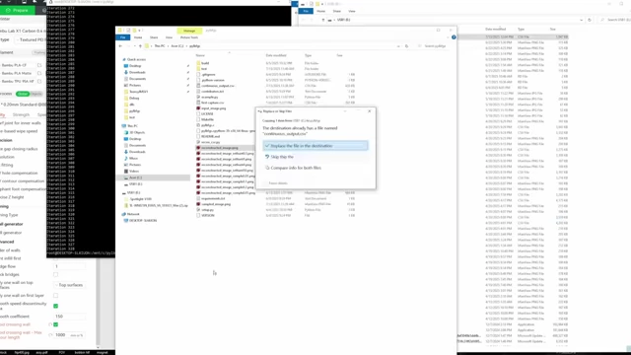Expand the front Explorer address bar history dropdown

coord(398,46)
